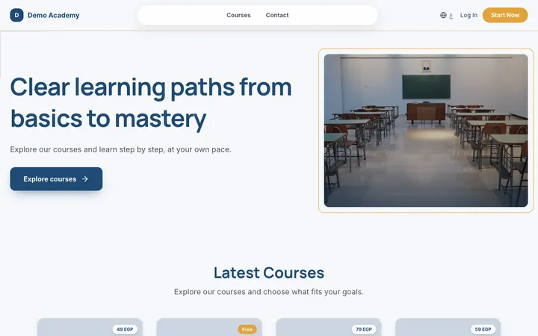Click the classroom hero image
Screen dimensions: 538x336
(426, 130)
